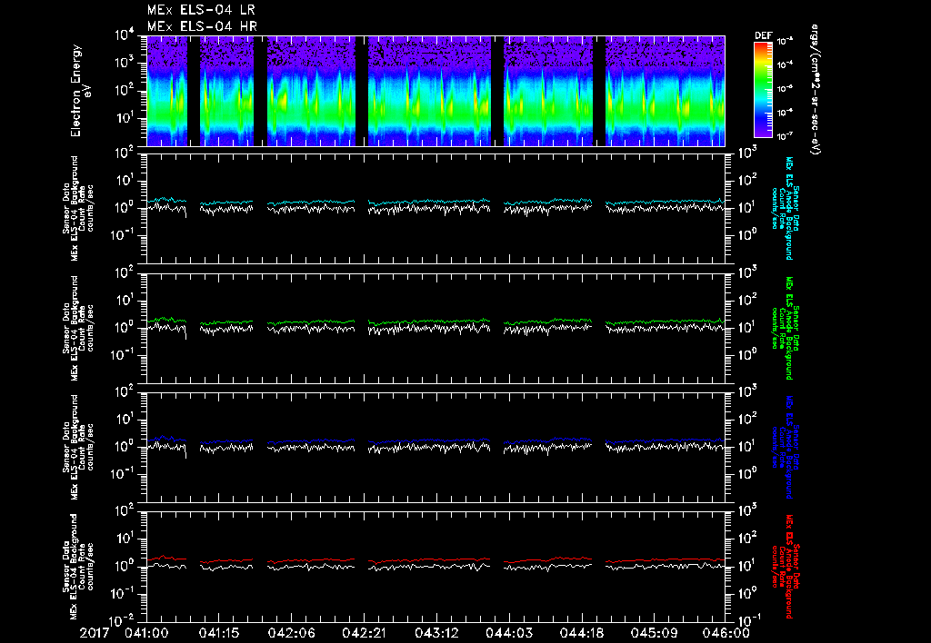931x643 pixels.
Task: Select time tick label "041:15"
Action: 219,633
